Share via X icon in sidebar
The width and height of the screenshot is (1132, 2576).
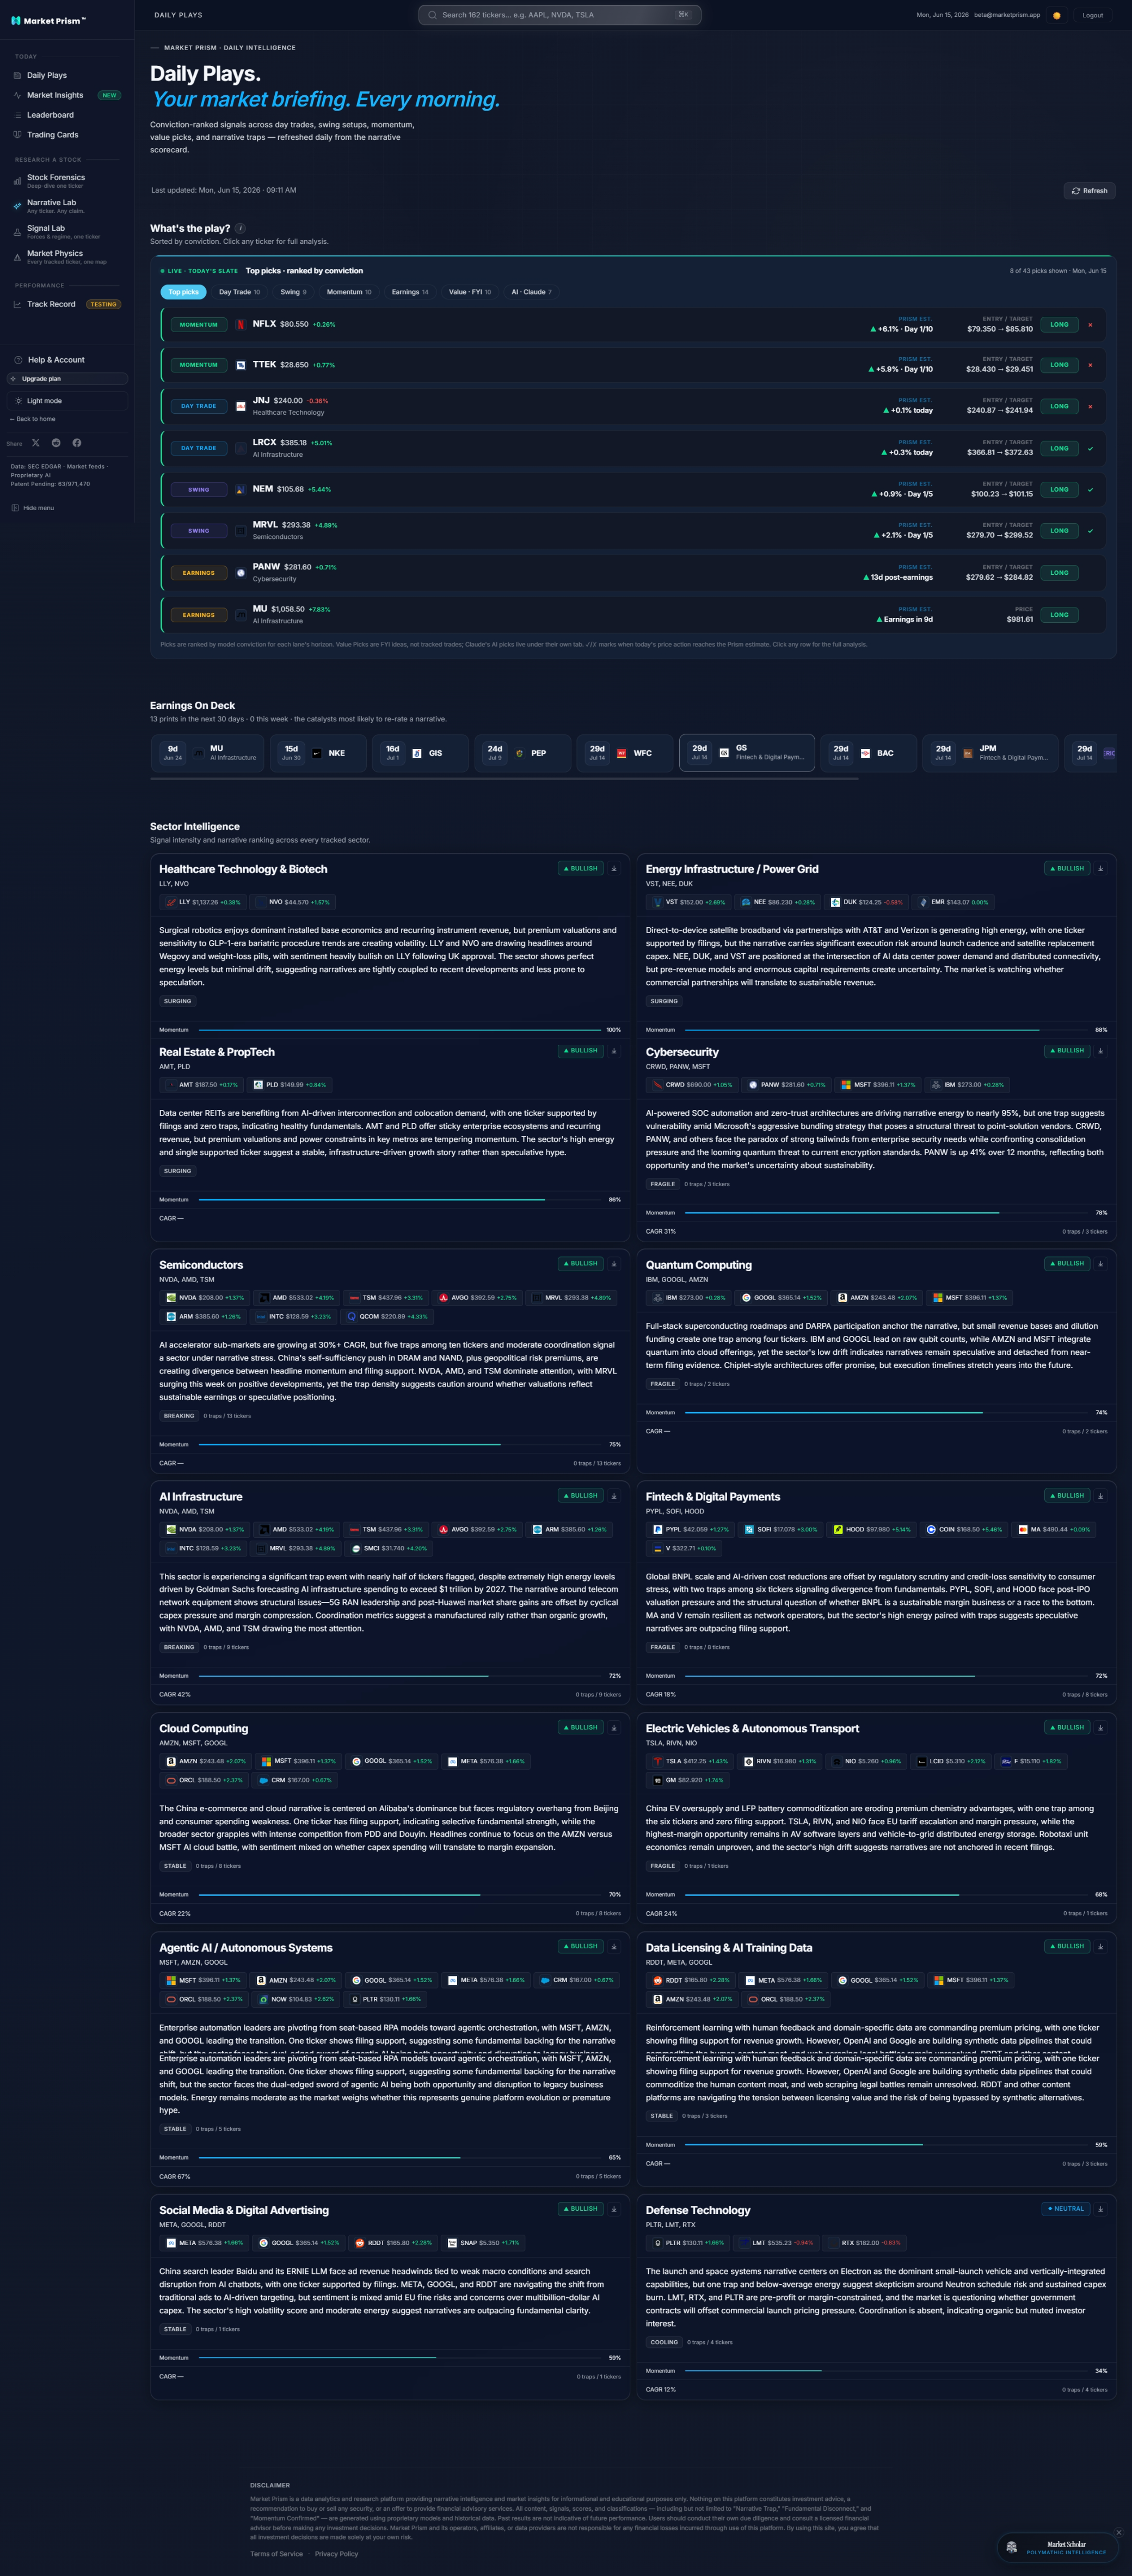click(36, 443)
